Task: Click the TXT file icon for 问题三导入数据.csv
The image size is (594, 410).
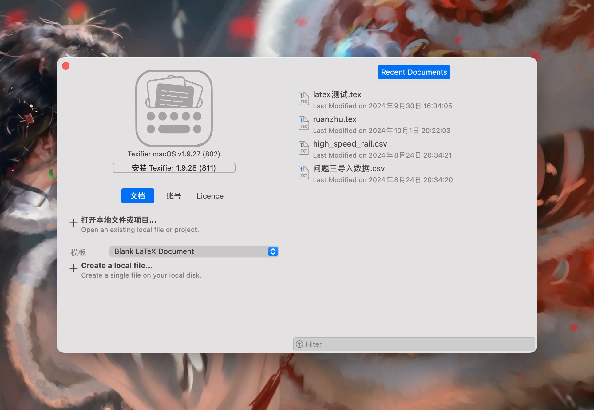Action: (304, 172)
